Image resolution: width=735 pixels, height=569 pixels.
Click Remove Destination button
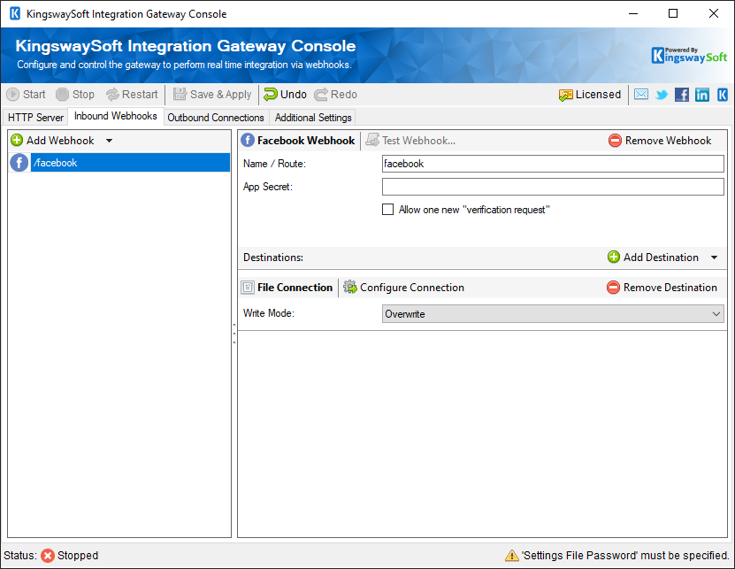click(x=662, y=287)
